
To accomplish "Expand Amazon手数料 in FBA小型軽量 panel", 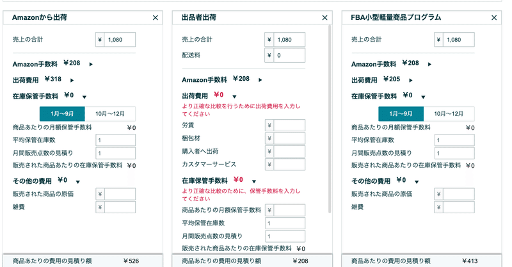I will pyautogui.click(x=429, y=65).
